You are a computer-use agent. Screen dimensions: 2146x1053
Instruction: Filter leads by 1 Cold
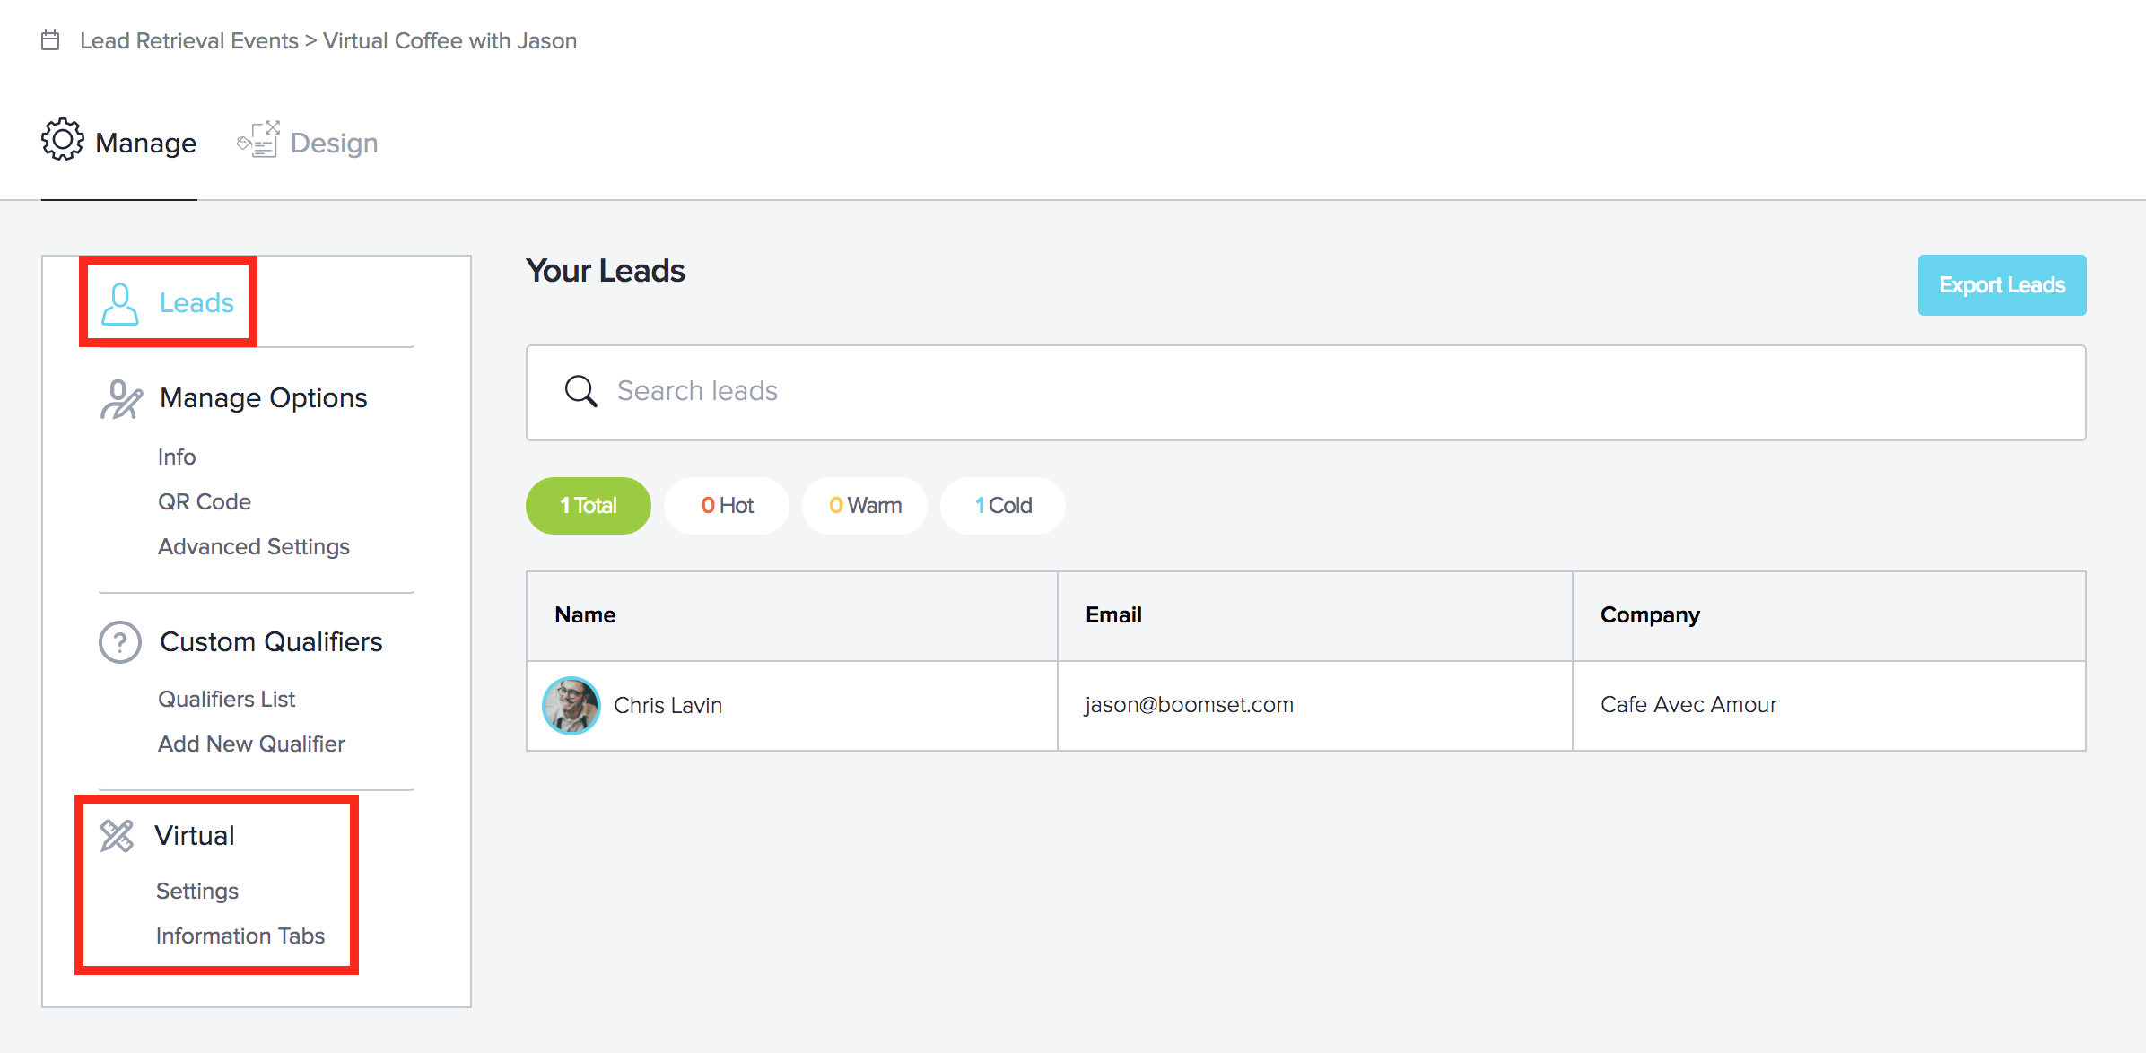1003,506
